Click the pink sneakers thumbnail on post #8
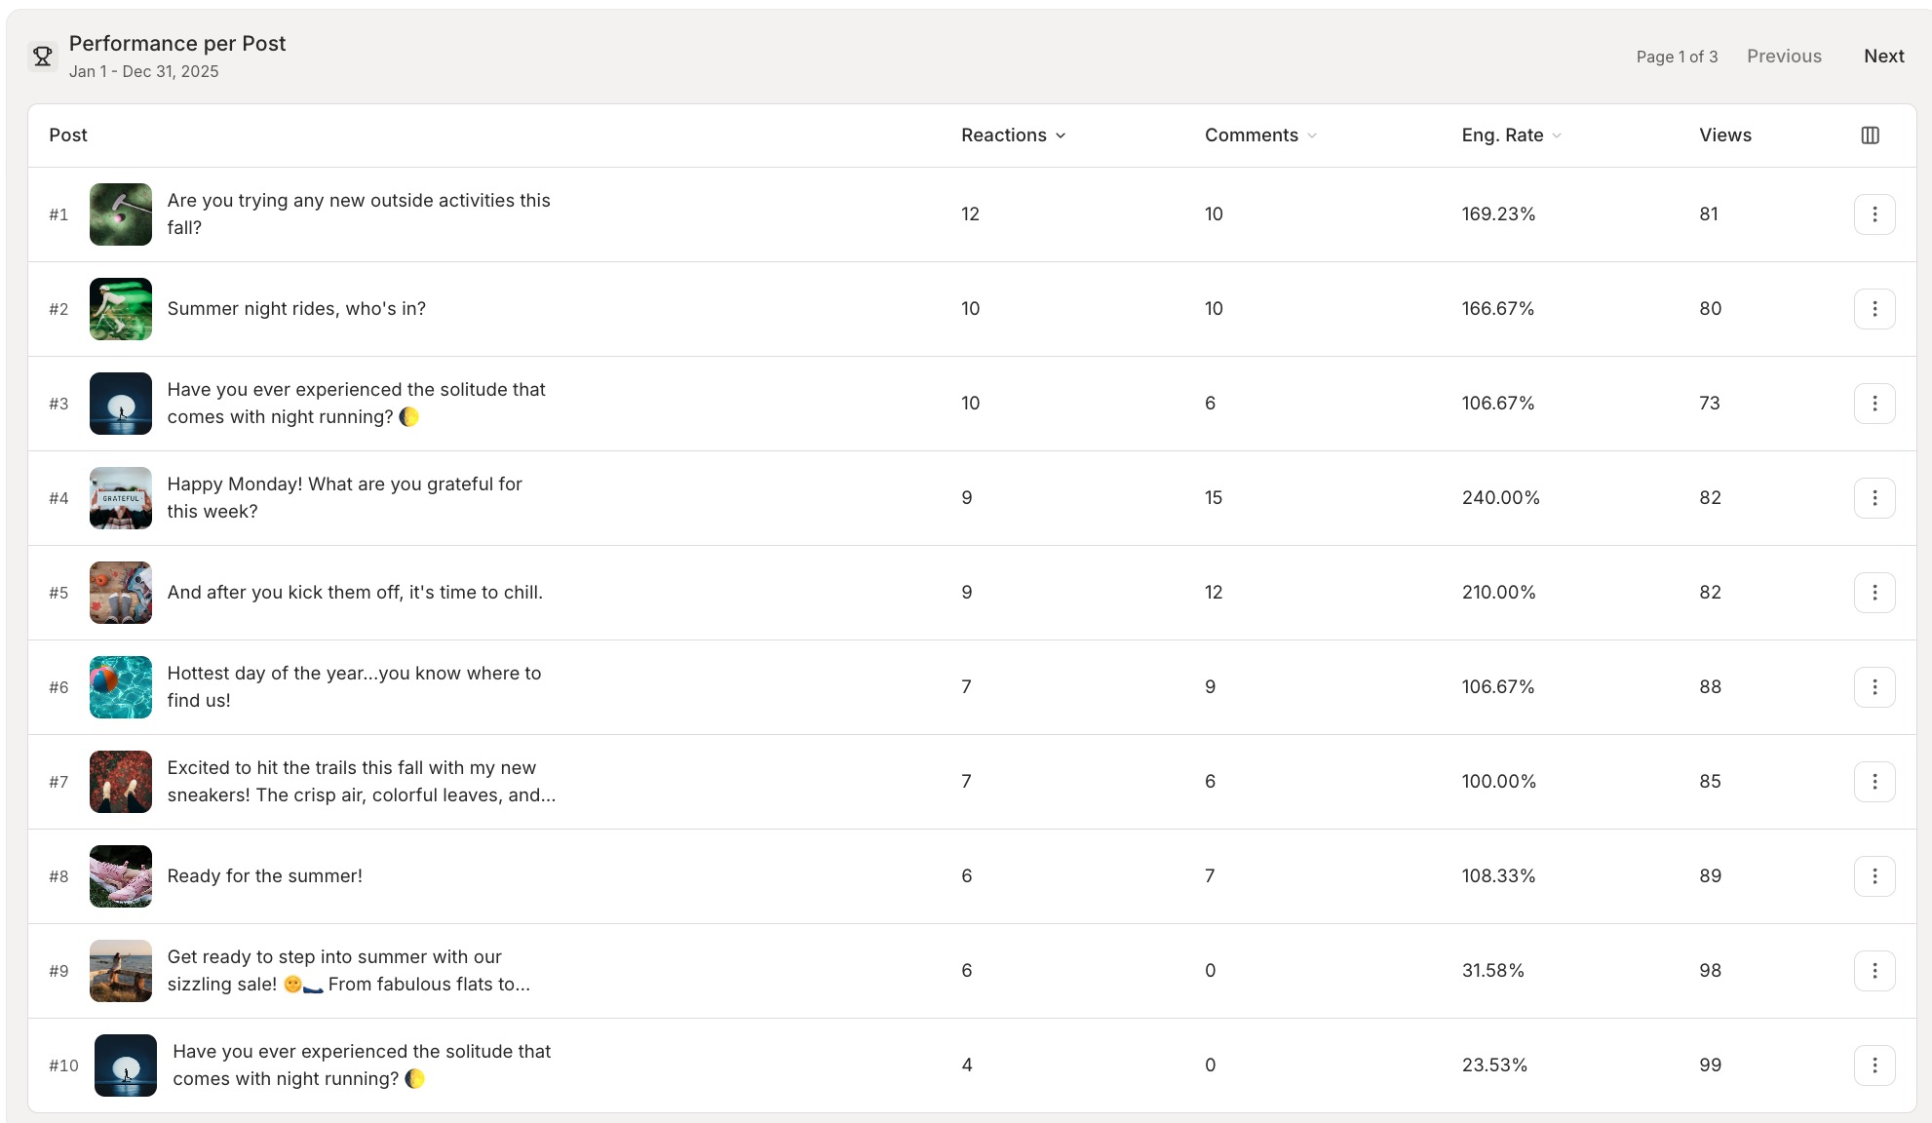The height and width of the screenshot is (1123, 1932). tap(120, 875)
